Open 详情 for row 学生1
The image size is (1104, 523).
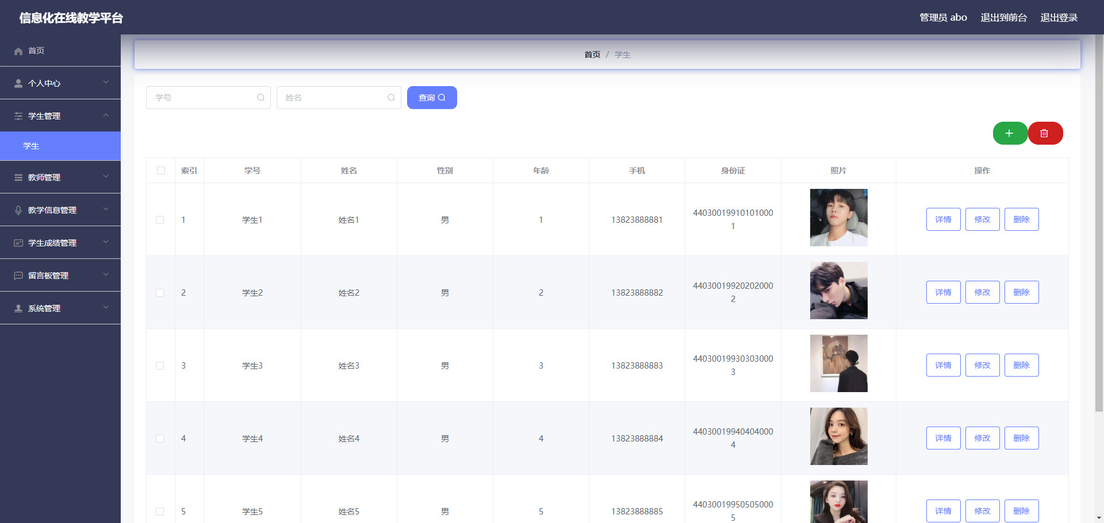pyautogui.click(x=943, y=219)
